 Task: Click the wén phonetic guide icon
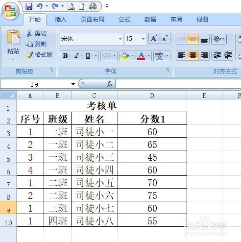(x=159, y=56)
